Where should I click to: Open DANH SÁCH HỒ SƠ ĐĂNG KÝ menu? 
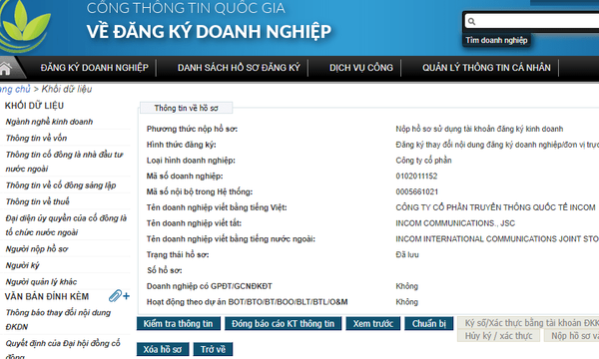click(x=239, y=68)
